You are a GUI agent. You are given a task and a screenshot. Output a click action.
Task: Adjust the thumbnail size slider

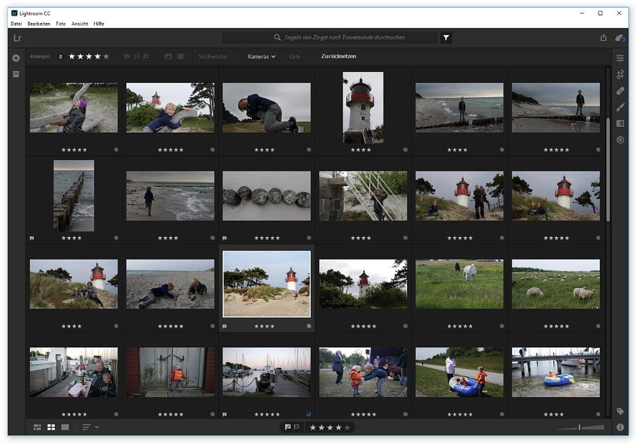coord(579,427)
